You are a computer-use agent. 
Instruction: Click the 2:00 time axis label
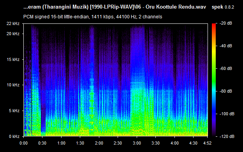pyautogui.click(x=99, y=143)
